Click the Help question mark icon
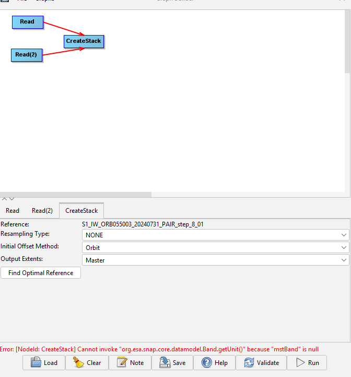 206,363
